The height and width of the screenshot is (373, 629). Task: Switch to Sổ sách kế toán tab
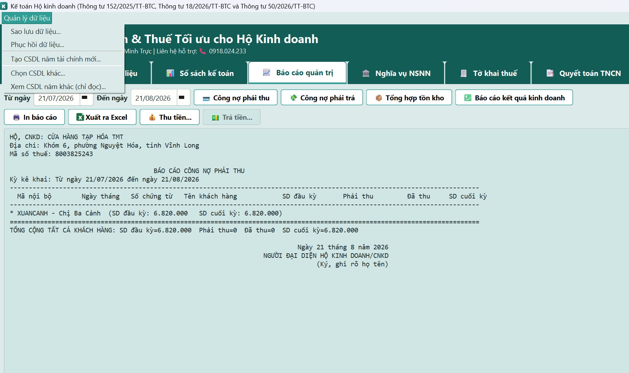200,73
